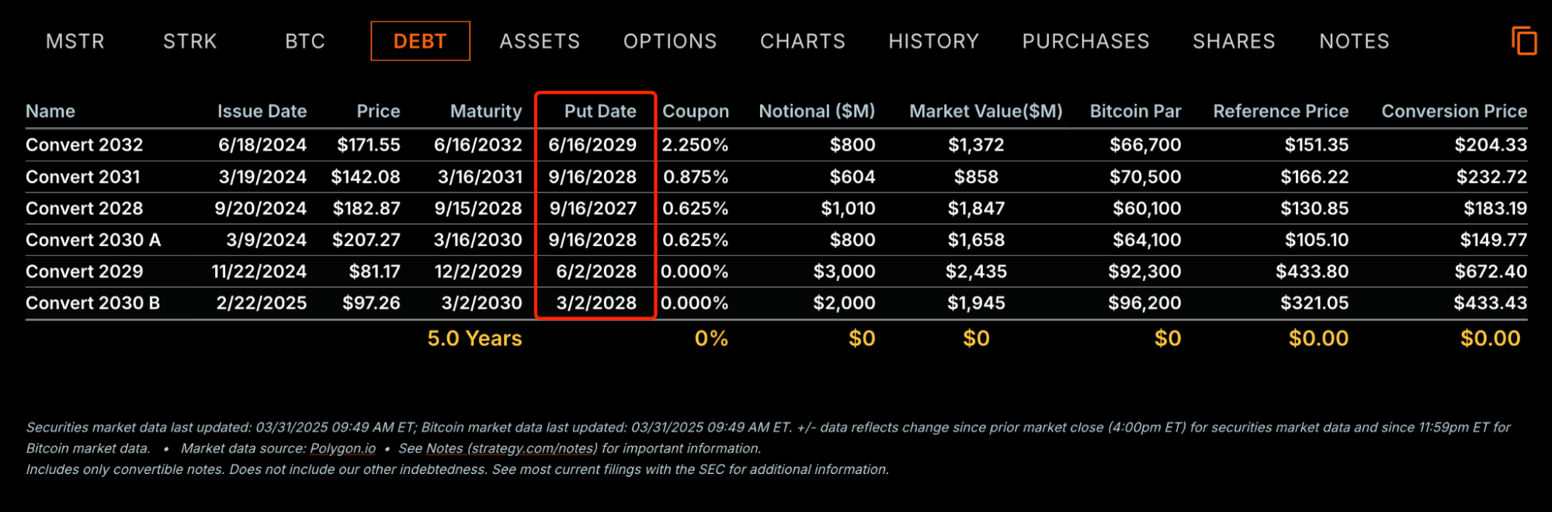Image resolution: width=1552 pixels, height=512 pixels.
Task: Select the Convert 2030 B row name
Action: tap(93, 303)
